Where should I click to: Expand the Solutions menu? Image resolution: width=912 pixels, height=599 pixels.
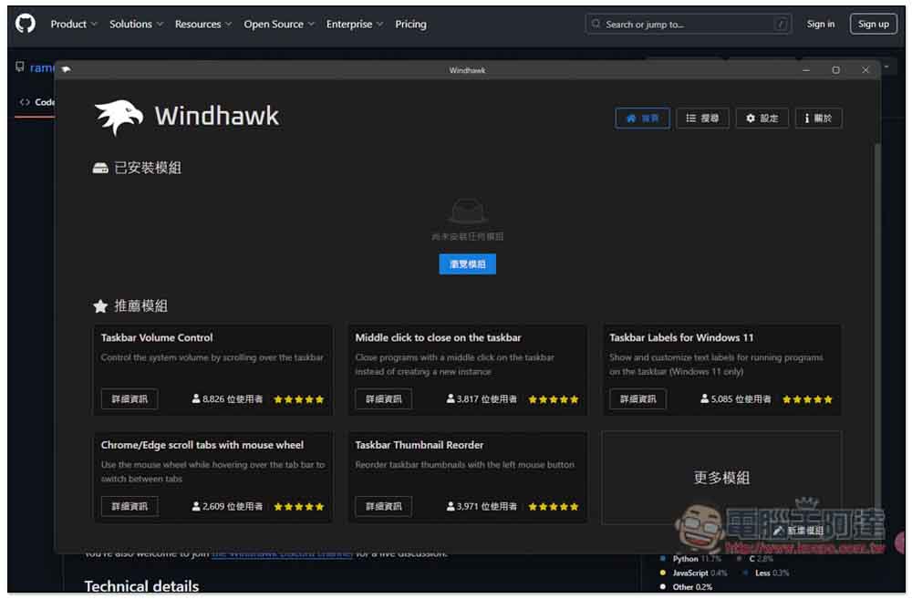coord(136,24)
